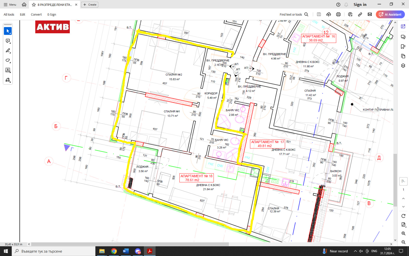
Task: Open the Edit menu
Action: 22,14
